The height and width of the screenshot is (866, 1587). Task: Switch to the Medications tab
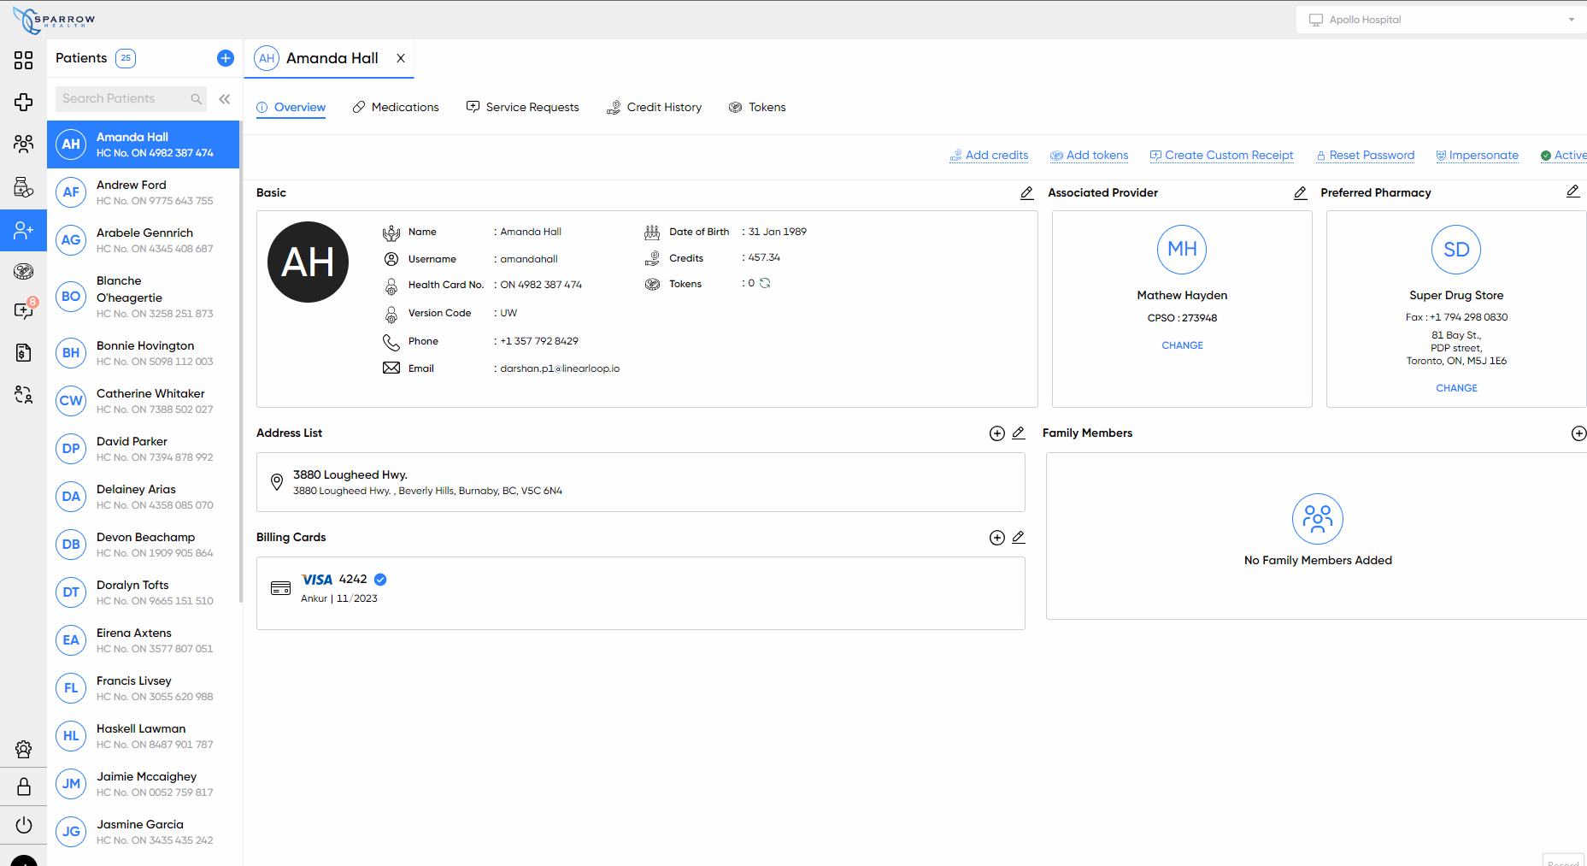click(396, 107)
